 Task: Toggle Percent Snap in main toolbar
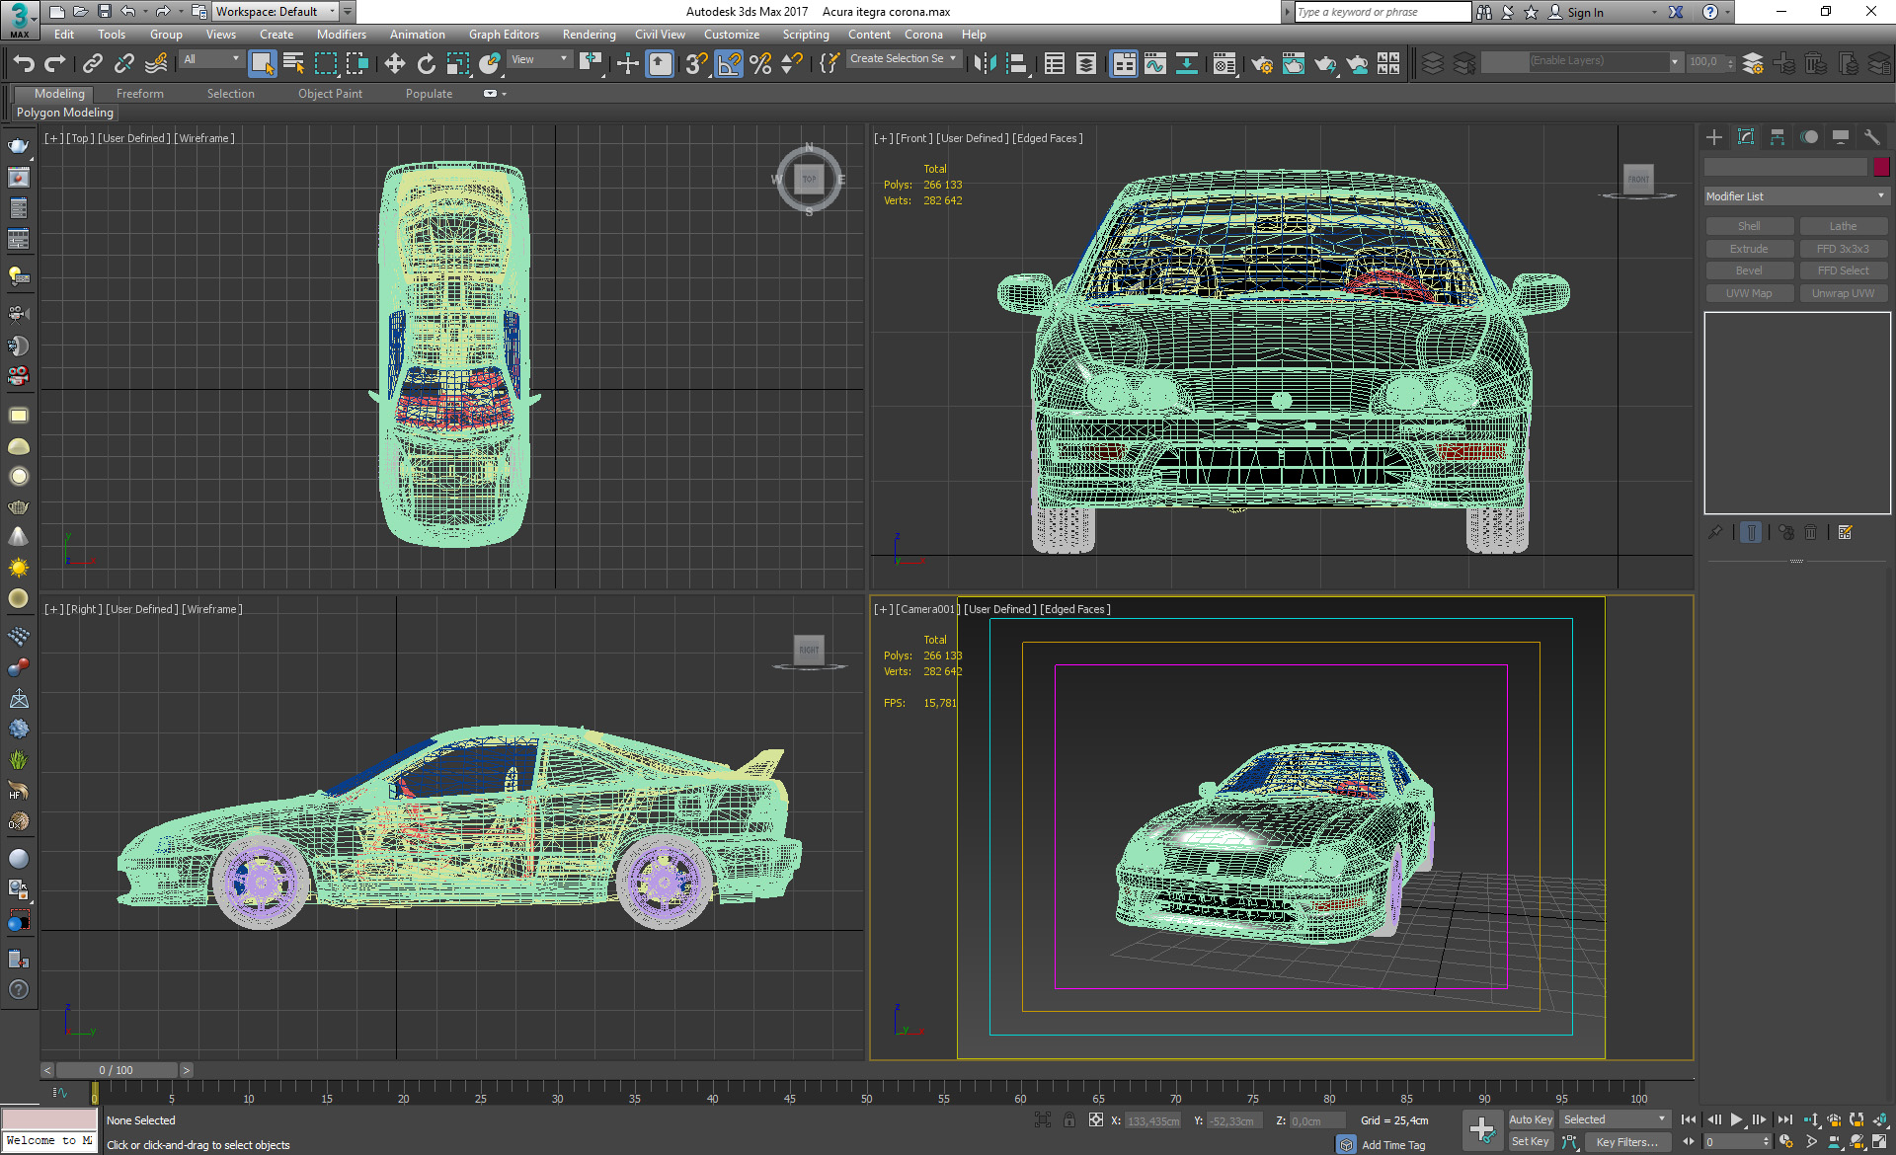click(x=760, y=64)
